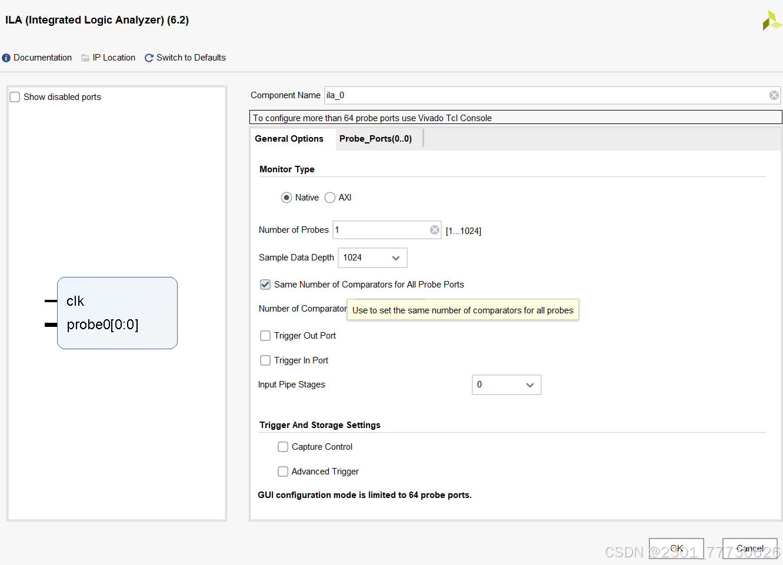Confirm with the OK button

tap(677, 549)
